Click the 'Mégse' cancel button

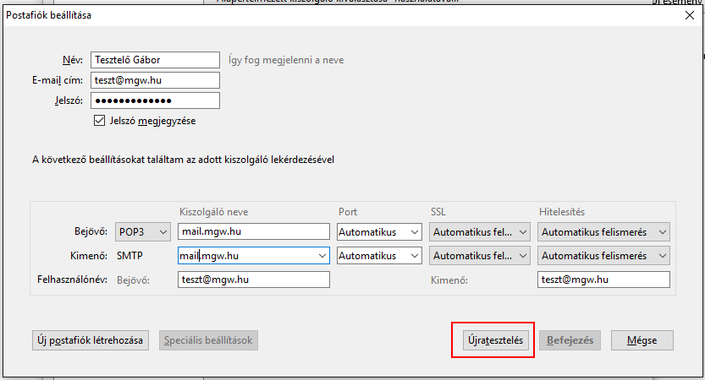(642, 340)
